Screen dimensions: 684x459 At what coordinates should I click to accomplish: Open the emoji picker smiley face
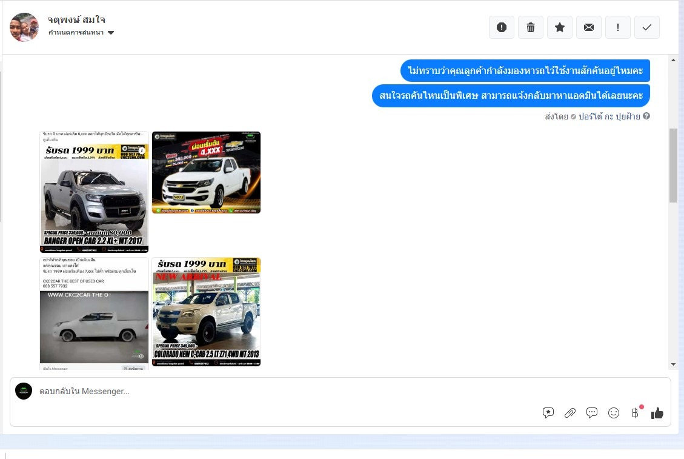click(x=614, y=413)
